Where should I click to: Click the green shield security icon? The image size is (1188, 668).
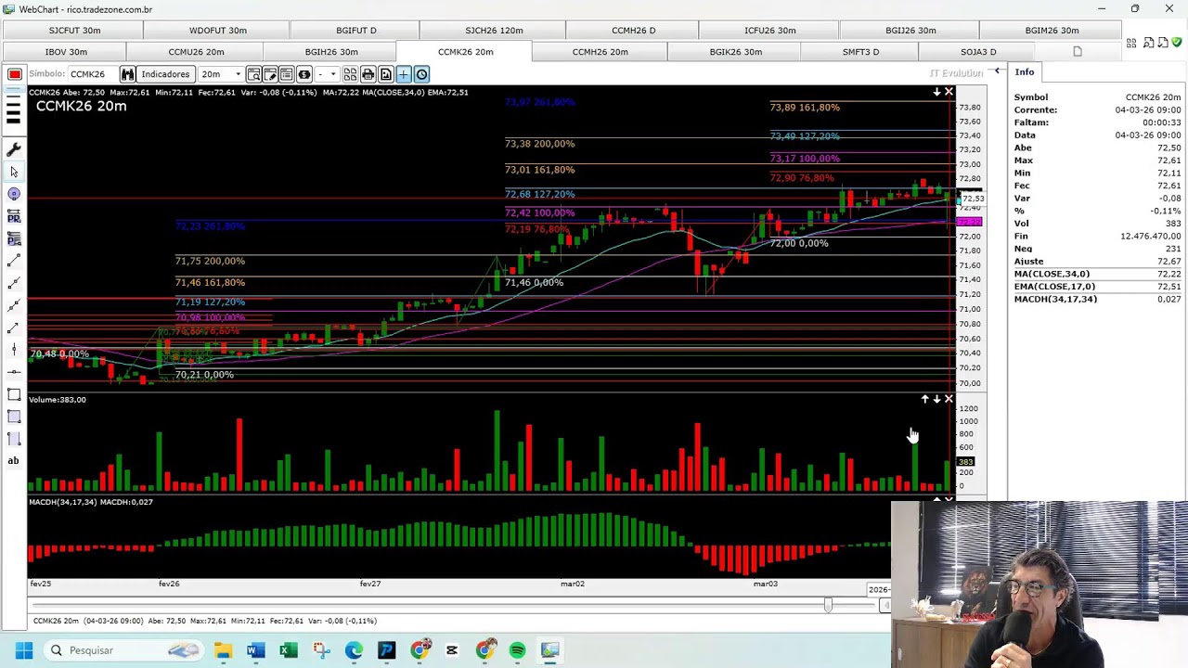pos(1177,43)
